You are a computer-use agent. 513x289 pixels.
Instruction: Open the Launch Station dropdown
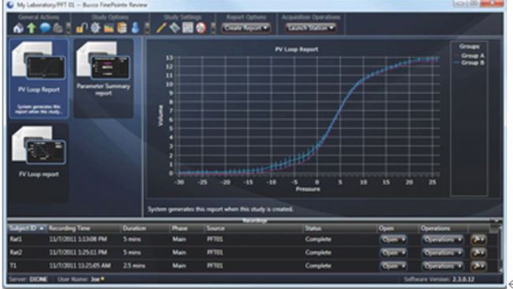coord(311,28)
